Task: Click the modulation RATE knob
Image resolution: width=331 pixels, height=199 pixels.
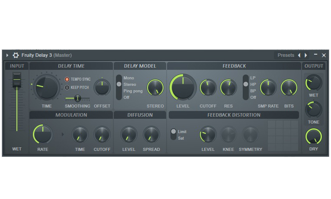Action: pyautogui.click(x=43, y=134)
